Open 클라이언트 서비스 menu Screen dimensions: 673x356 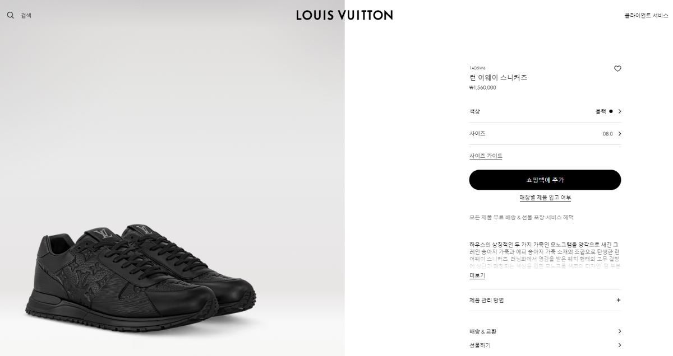(x=646, y=16)
